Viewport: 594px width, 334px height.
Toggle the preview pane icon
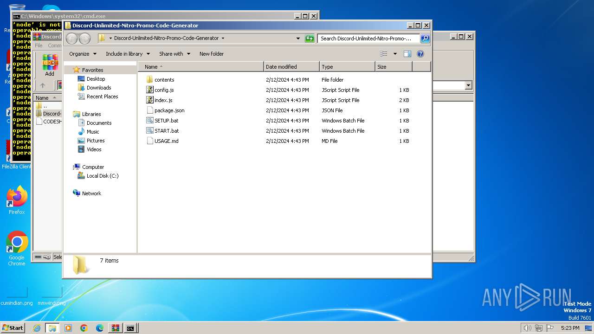click(407, 54)
